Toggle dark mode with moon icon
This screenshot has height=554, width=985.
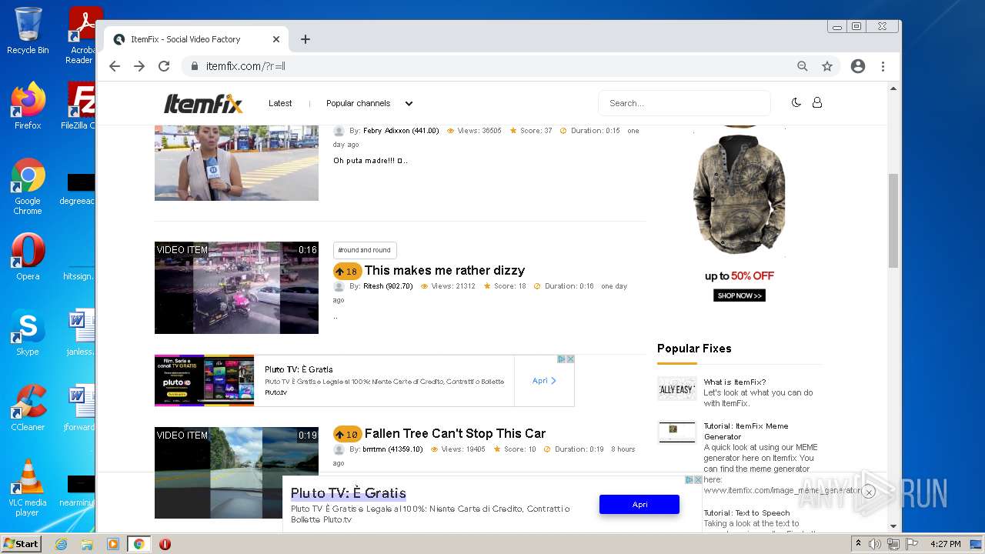tap(796, 102)
